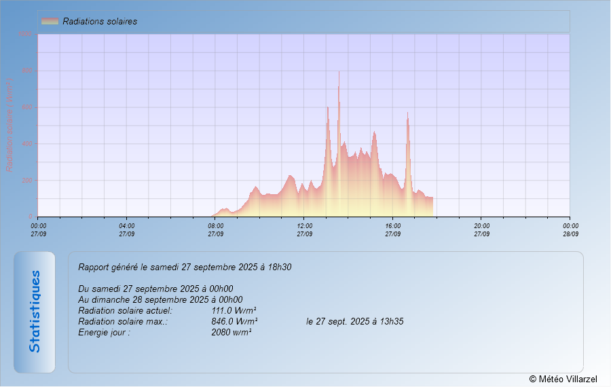Image resolution: width=611 pixels, height=387 pixels.
Task: Click the 846.0 W/m² maximum radiation value
Action: (234, 321)
